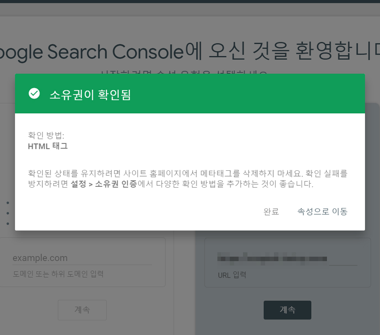Select the Search Console welcome heading
Image resolution: width=380 pixels, height=335 pixels.
(x=190, y=51)
